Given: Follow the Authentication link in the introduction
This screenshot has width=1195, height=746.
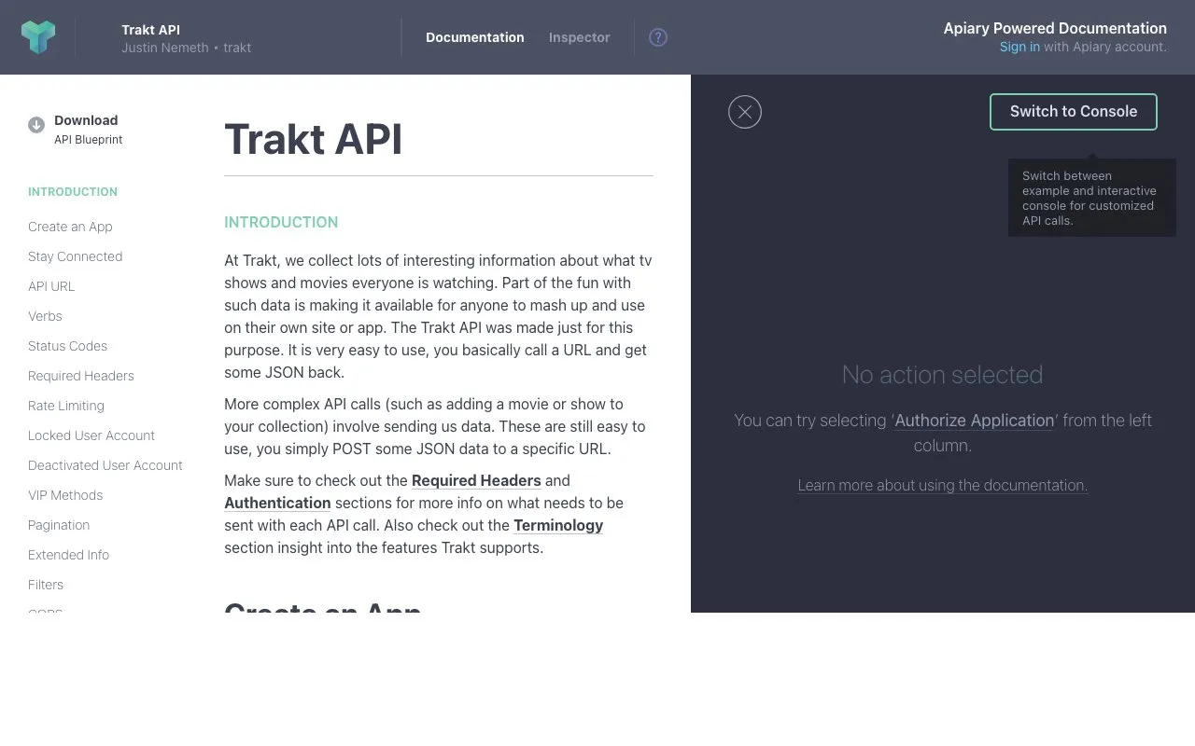Looking at the screenshot, I should pyautogui.click(x=277, y=503).
